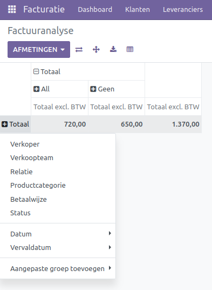Flip axis with the swap arrows icon
This screenshot has width=212, height=290.
click(x=79, y=50)
